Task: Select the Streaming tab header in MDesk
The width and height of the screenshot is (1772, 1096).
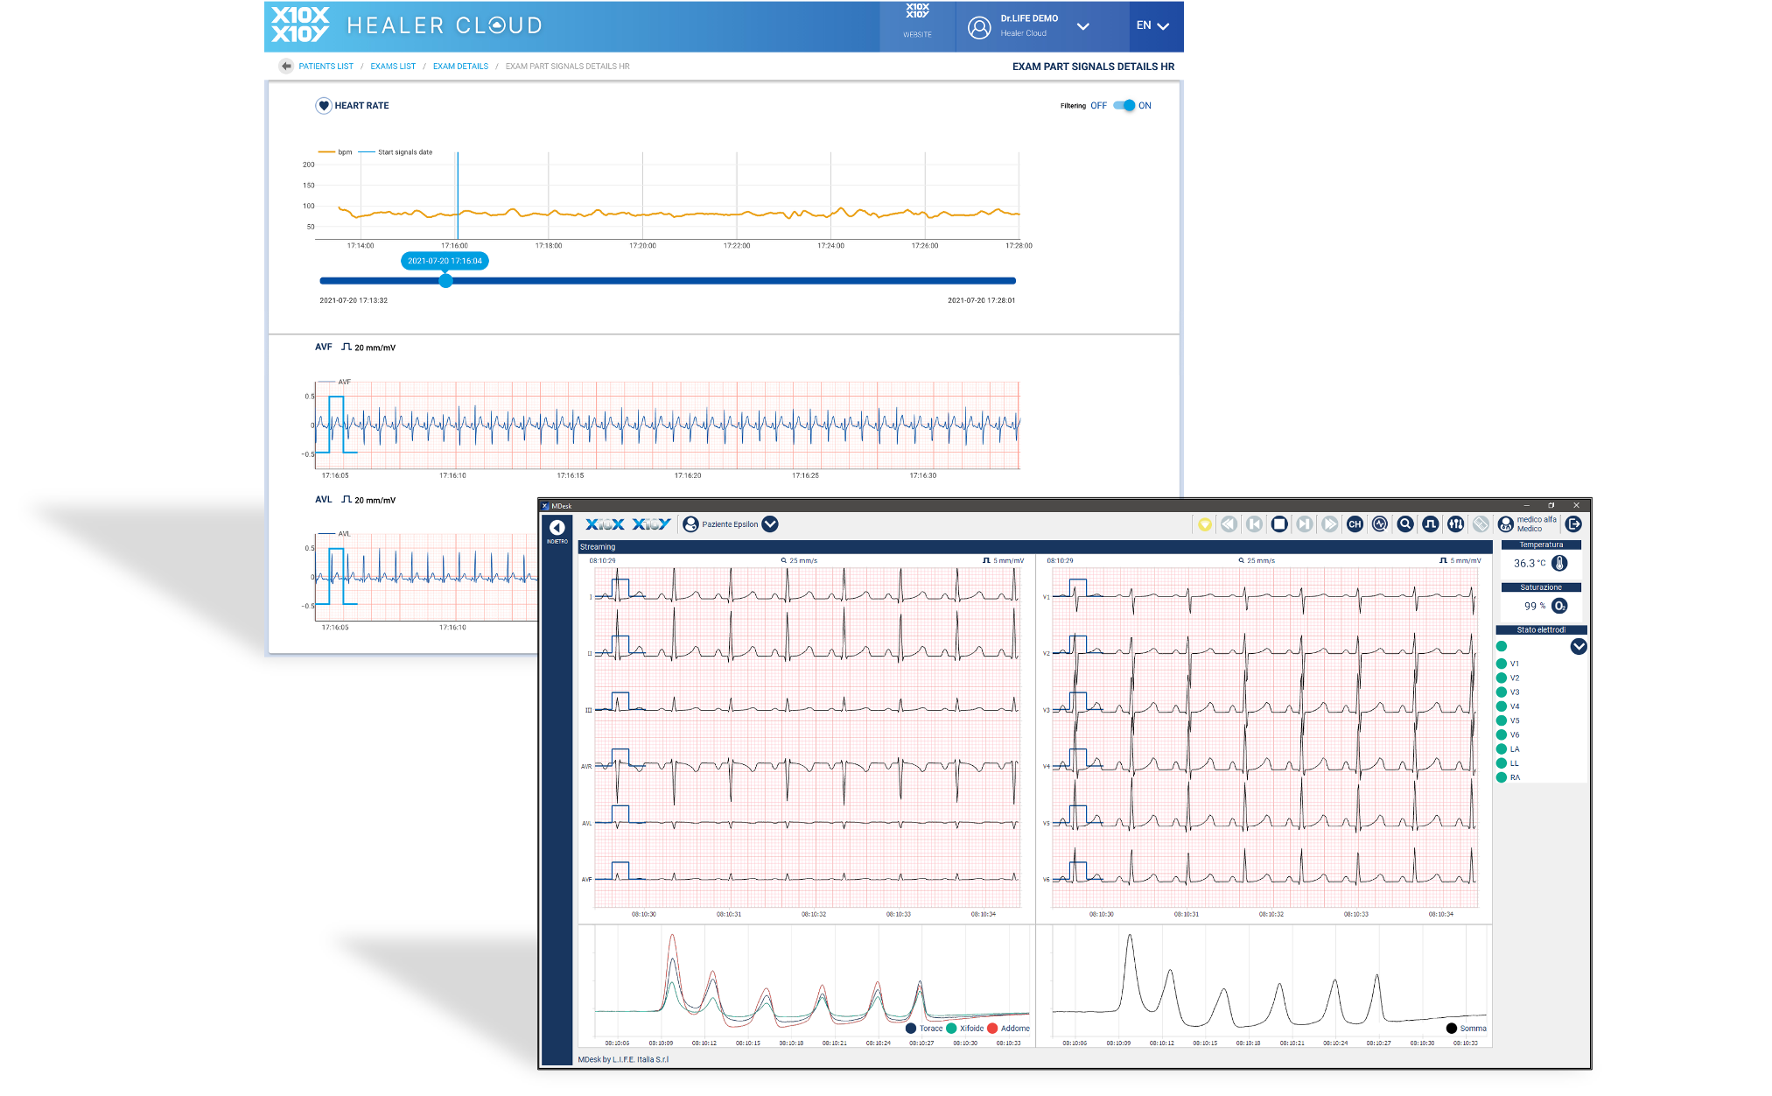Action: click(598, 547)
